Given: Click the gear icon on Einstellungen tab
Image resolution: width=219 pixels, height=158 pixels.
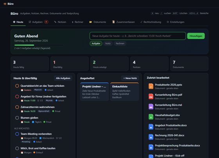Looking at the screenshot, I should [168, 22].
